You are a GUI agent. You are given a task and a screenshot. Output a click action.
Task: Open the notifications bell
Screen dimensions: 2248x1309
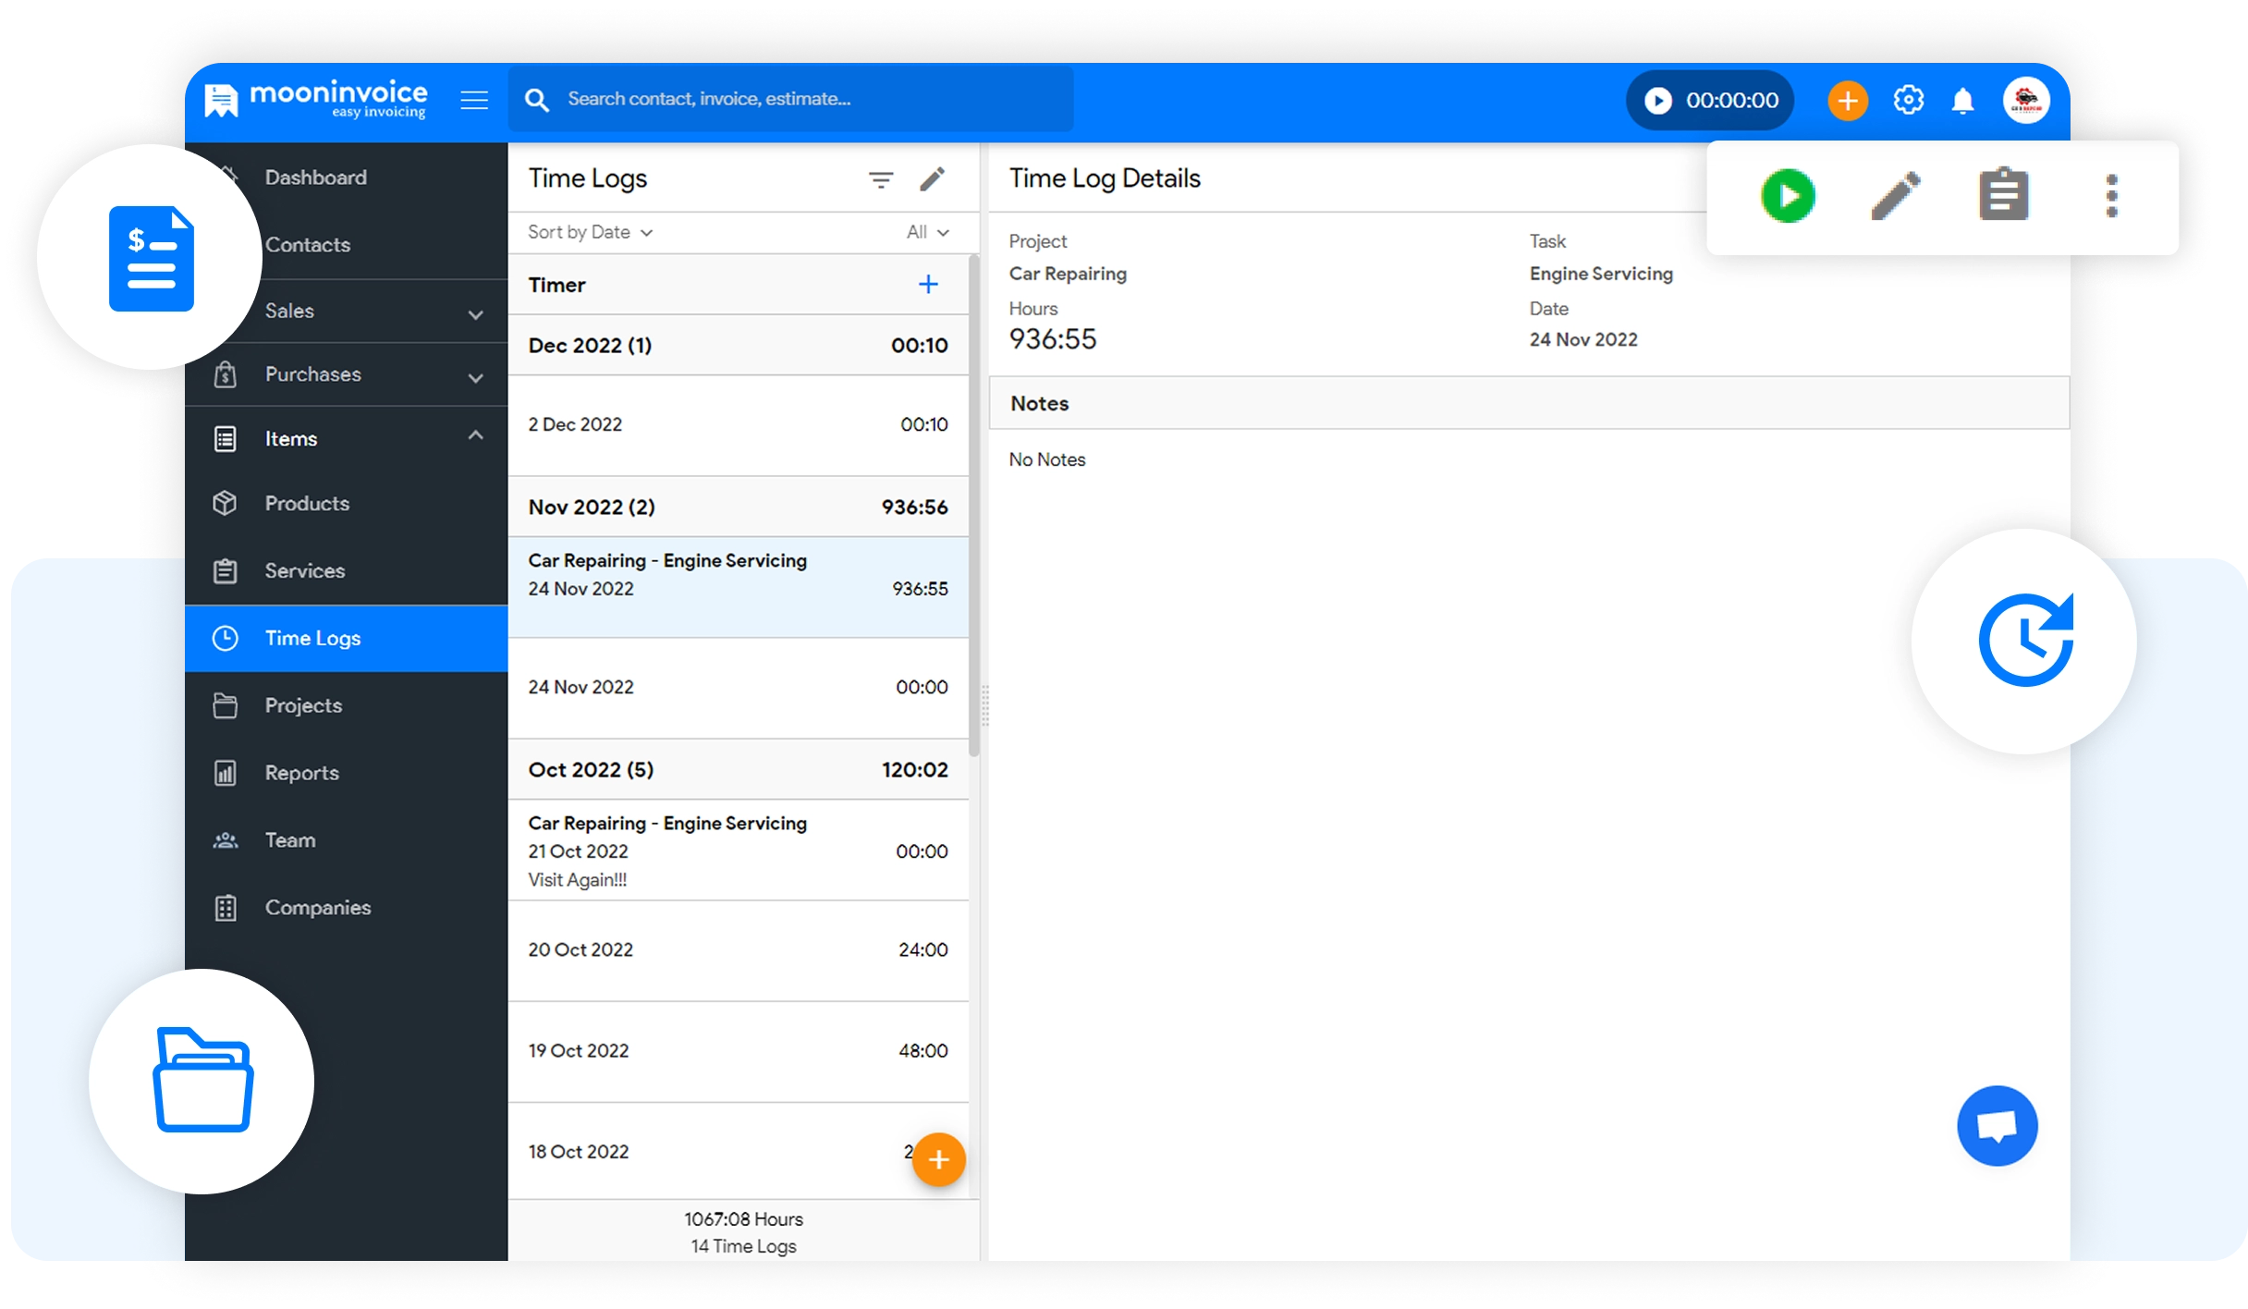tap(1962, 100)
